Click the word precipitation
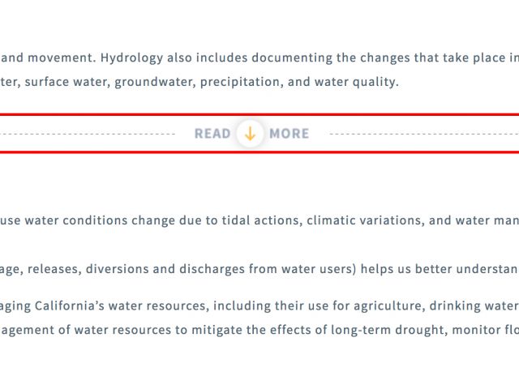The image size is (519, 389). pyautogui.click(x=242, y=82)
